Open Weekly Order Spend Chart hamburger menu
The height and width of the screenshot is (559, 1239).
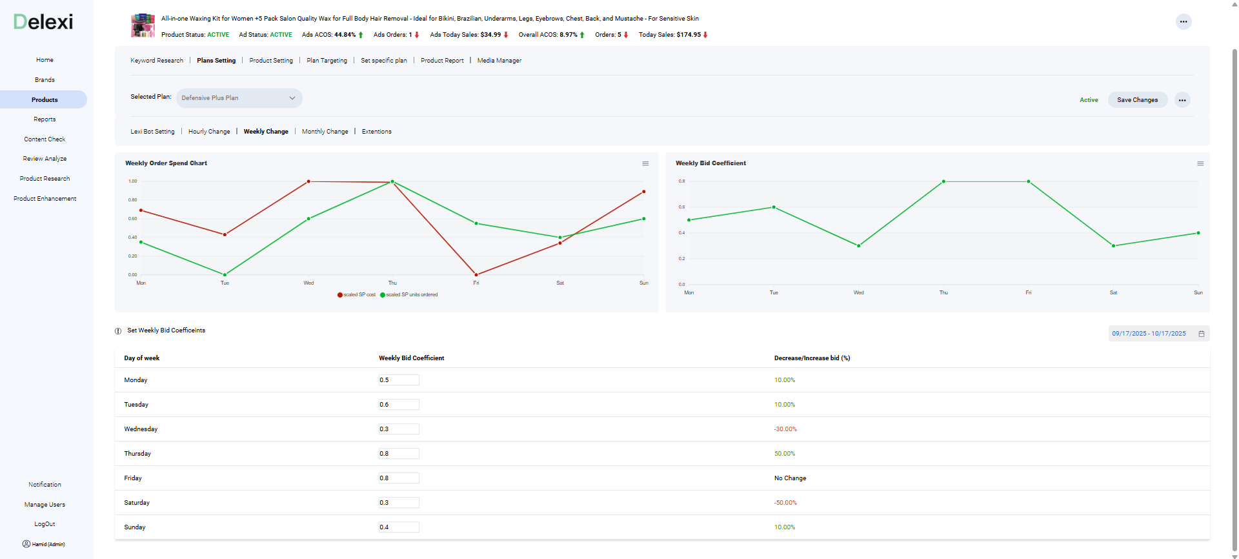(645, 164)
